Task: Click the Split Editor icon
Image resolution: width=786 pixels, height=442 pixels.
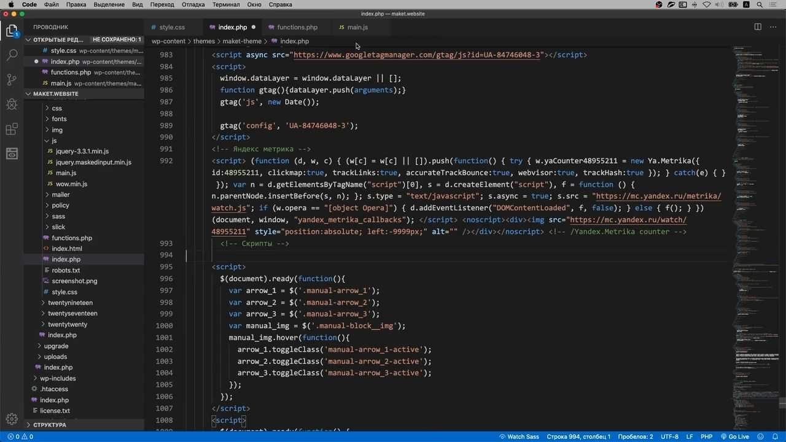Action: coord(758,27)
